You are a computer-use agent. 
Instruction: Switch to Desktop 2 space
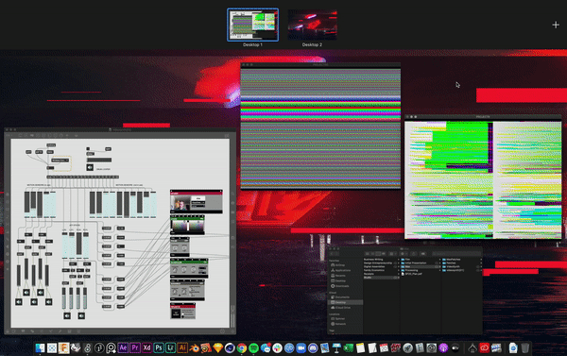312,25
